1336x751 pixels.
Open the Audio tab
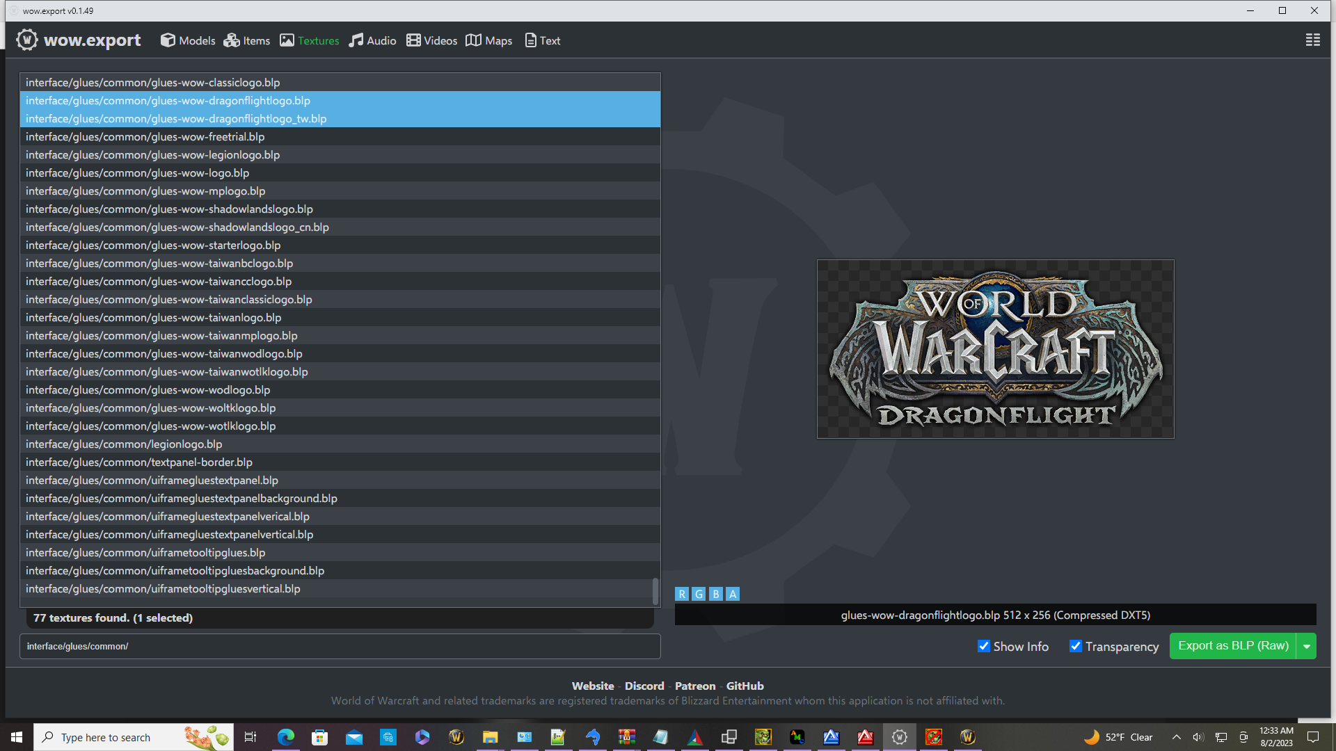click(373, 40)
